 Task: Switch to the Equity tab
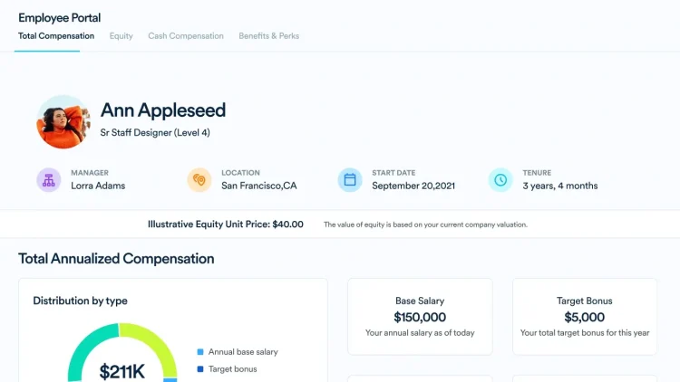click(x=121, y=36)
